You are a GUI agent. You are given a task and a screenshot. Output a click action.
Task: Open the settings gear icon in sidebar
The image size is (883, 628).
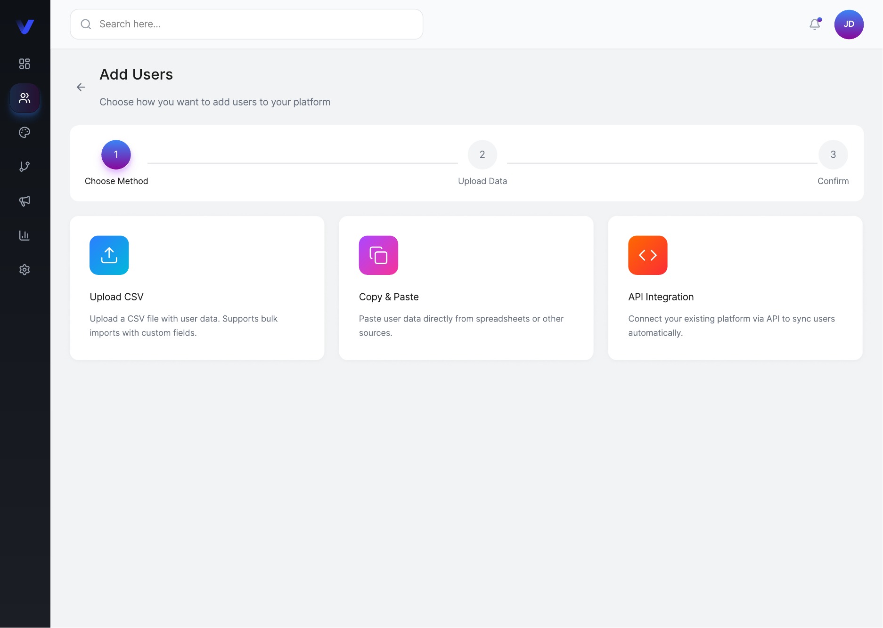coord(25,270)
